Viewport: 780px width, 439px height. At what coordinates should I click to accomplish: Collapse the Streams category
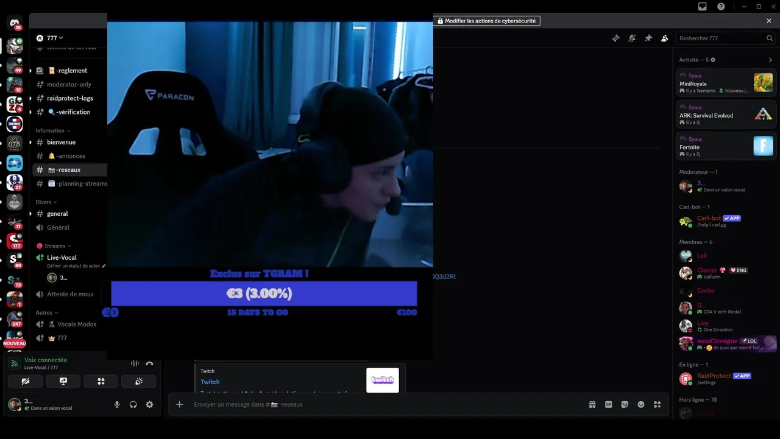point(54,246)
